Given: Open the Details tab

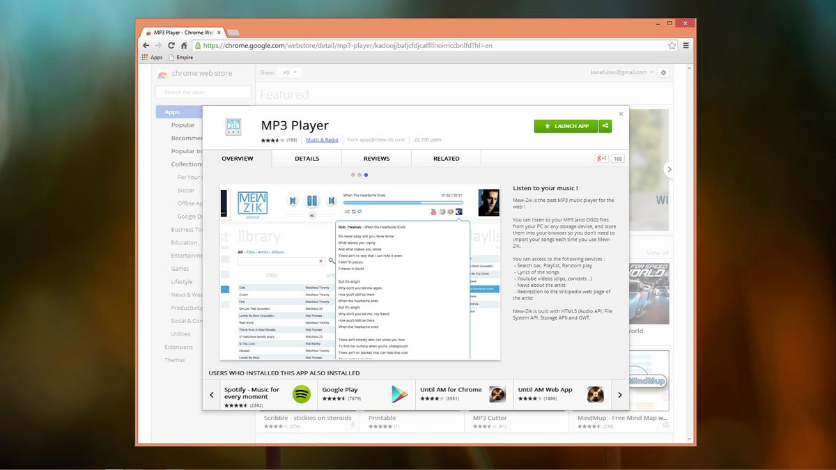Looking at the screenshot, I should pos(307,158).
